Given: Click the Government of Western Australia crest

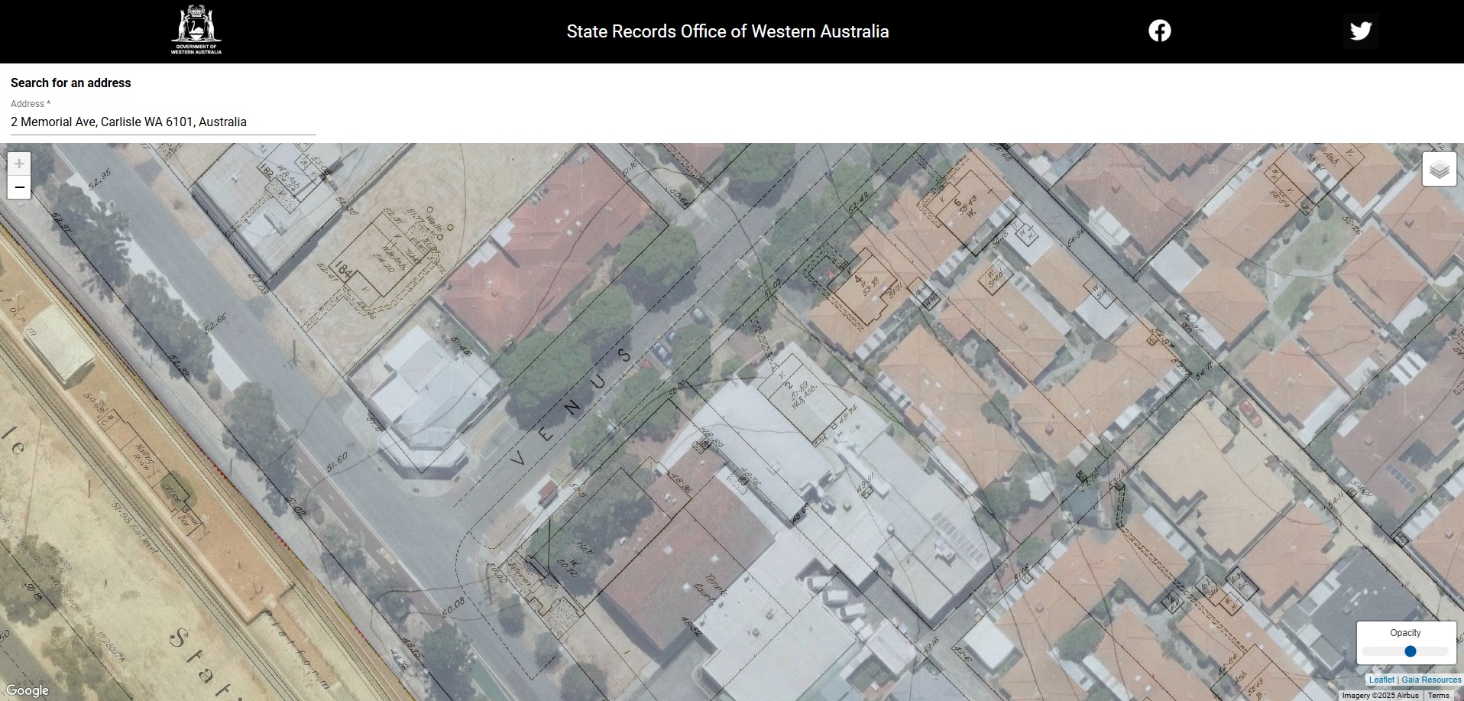Looking at the screenshot, I should coord(196,31).
